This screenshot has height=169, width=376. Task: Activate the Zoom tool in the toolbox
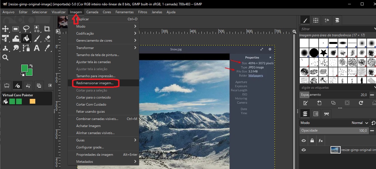[x=6, y=57]
